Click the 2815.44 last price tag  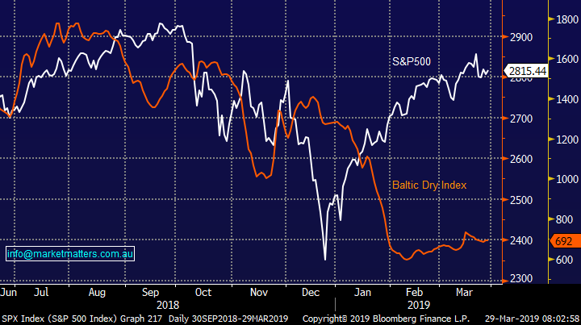point(528,72)
